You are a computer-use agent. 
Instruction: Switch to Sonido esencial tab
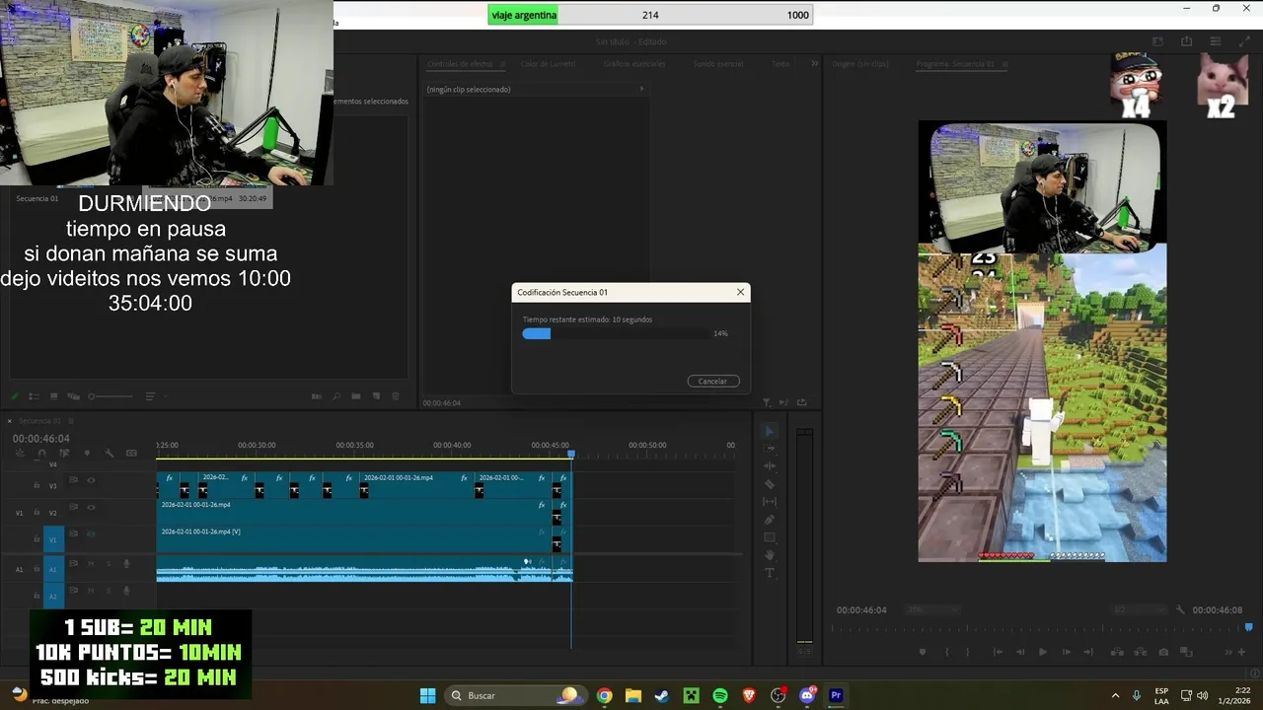(x=718, y=64)
